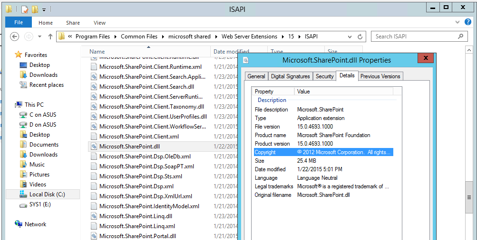Select Local Disk (C:)
477x240 pixels.
click(x=47, y=194)
